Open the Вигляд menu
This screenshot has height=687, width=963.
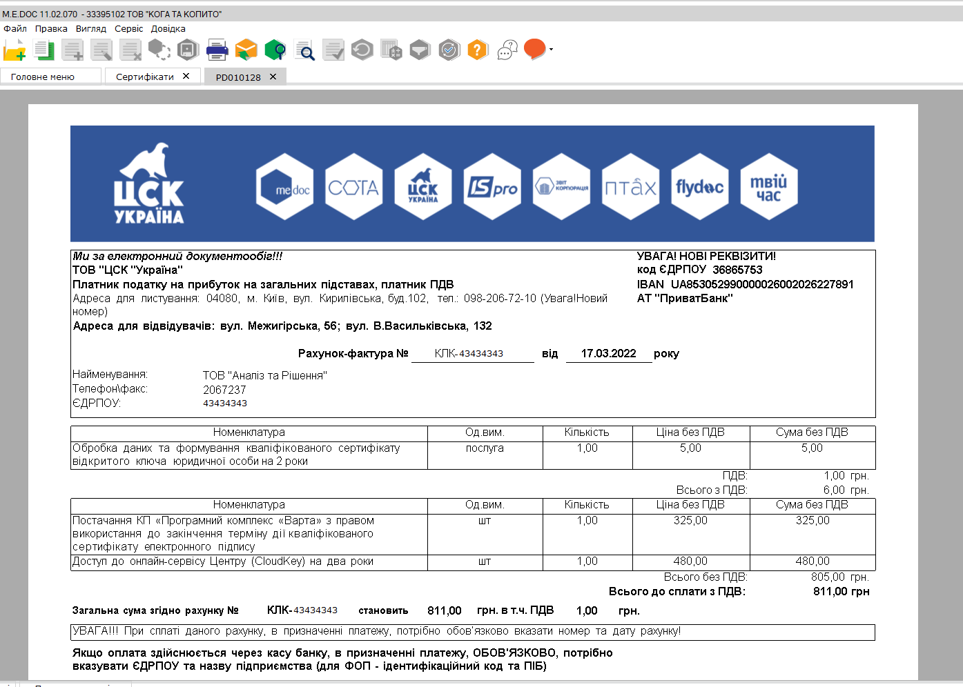[x=91, y=28]
